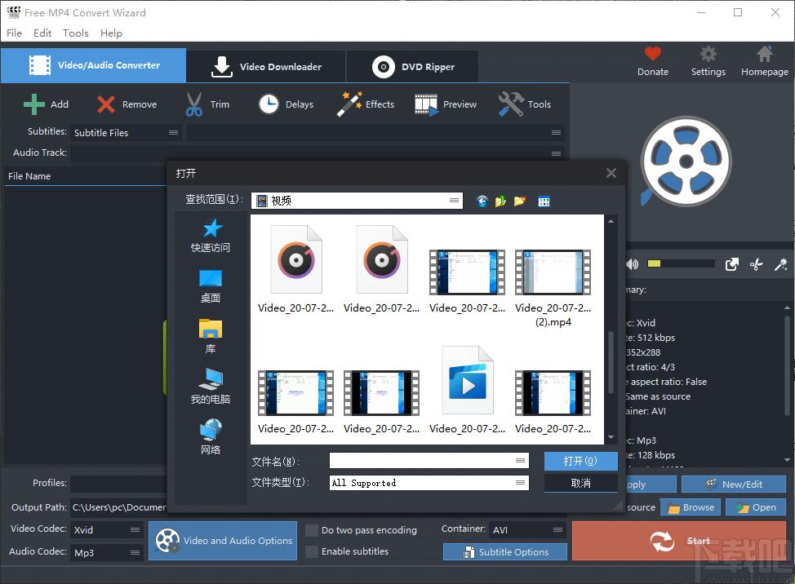The width and height of the screenshot is (795, 584).
Task: Select the Video/Audio Converter tab
Action: pyautogui.click(x=93, y=65)
